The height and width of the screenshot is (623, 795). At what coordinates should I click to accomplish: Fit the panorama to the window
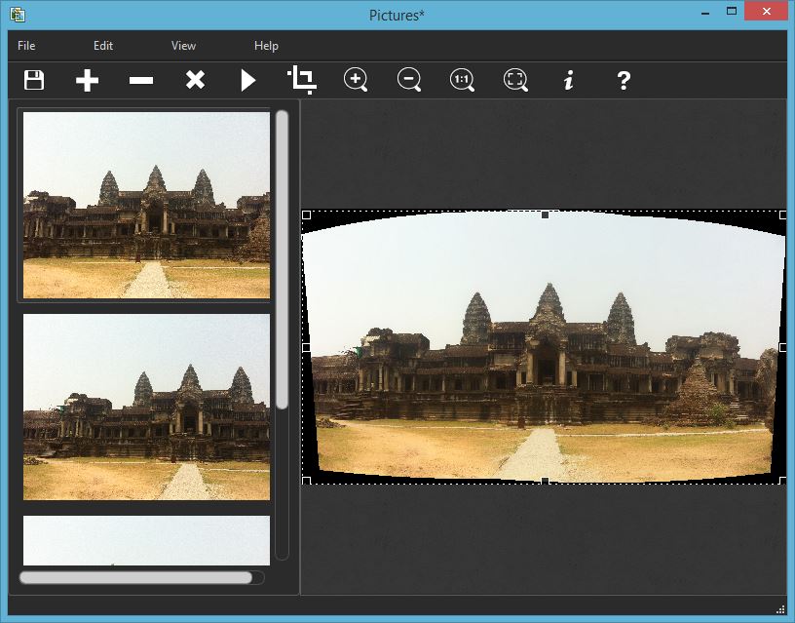515,80
